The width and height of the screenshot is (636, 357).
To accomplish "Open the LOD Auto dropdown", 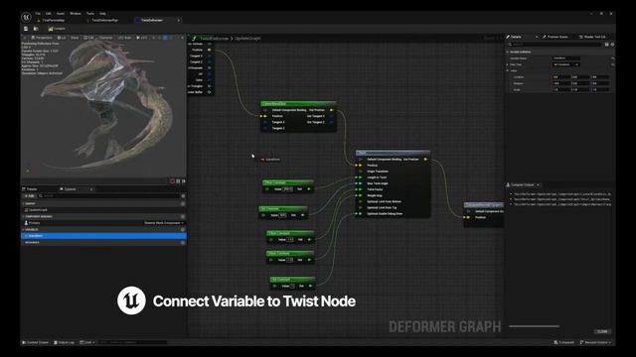I will (x=124, y=38).
